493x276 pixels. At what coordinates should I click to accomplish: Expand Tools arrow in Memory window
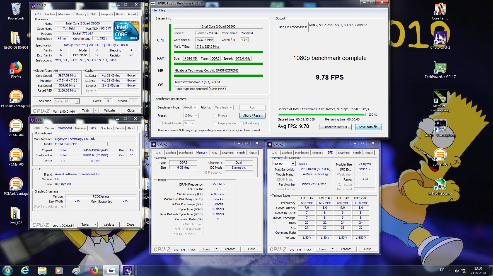216,249
